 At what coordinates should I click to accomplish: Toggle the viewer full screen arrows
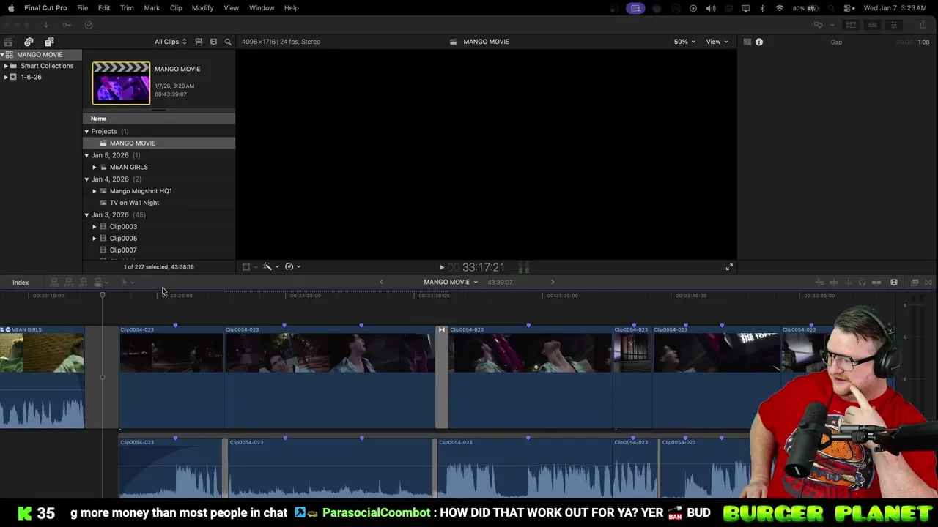click(729, 267)
